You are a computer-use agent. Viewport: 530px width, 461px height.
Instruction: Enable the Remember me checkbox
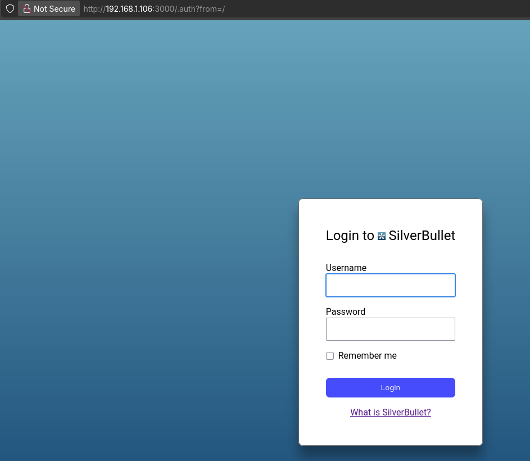point(330,356)
